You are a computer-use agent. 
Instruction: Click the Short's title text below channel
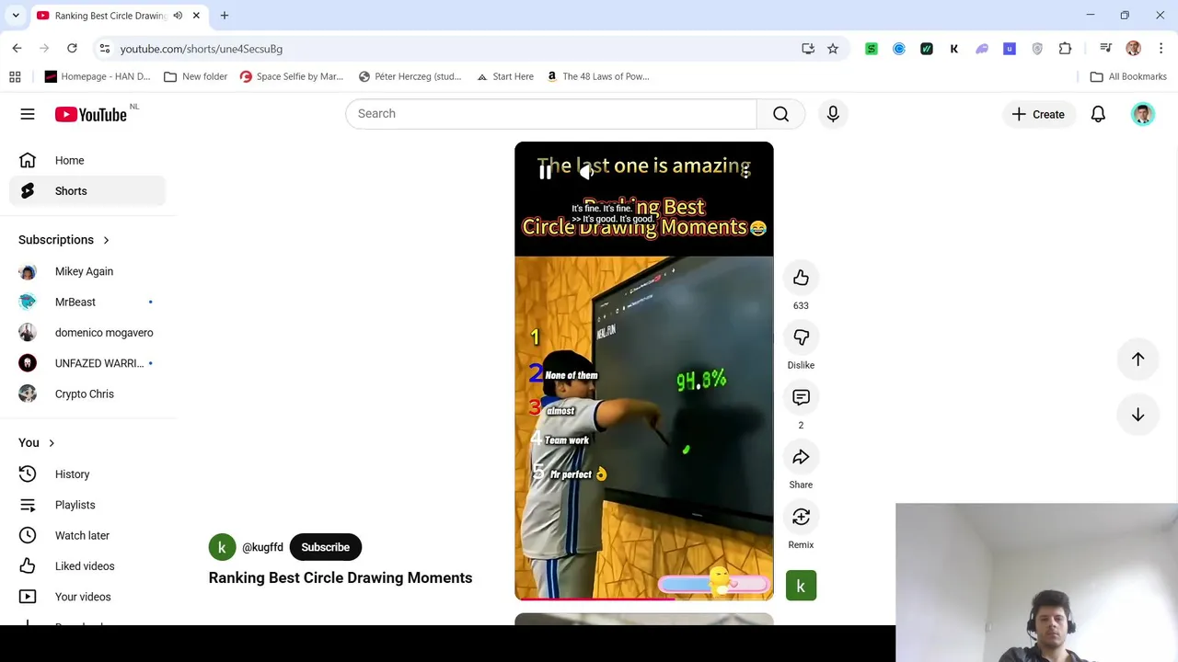(x=341, y=577)
